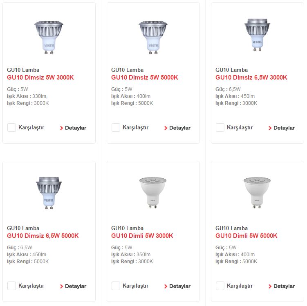Click the GU10 Dimsiz 6,5W 3000K lamp image
The width and height of the screenshot is (307, 306).
pyautogui.click(x=258, y=35)
